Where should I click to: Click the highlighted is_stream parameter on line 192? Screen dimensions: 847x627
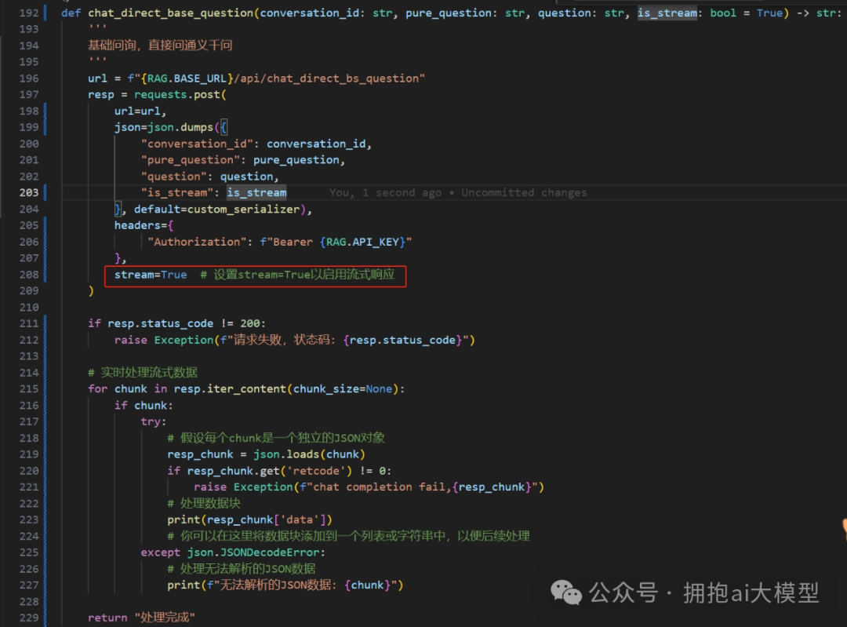point(666,13)
